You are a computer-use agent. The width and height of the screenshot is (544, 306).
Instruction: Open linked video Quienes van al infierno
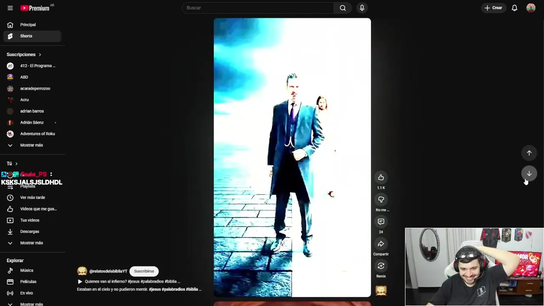tap(129, 281)
